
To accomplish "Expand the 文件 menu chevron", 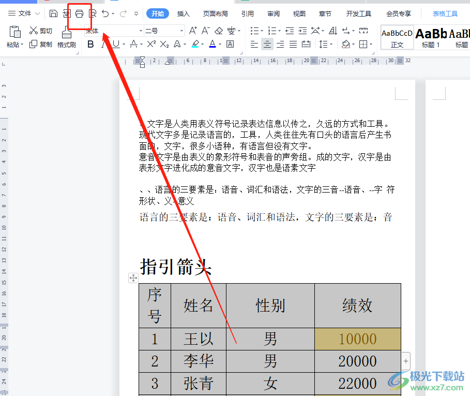I will [37, 13].
